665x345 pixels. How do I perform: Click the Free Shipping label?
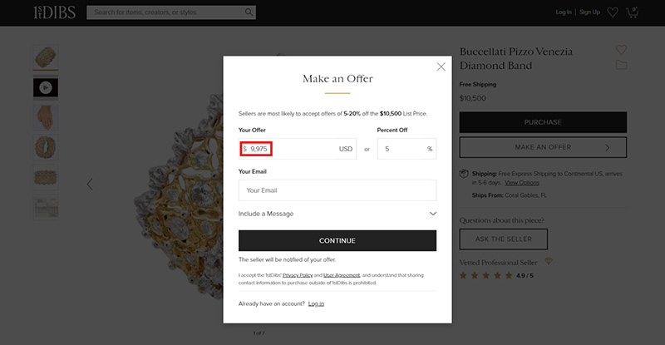point(477,85)
